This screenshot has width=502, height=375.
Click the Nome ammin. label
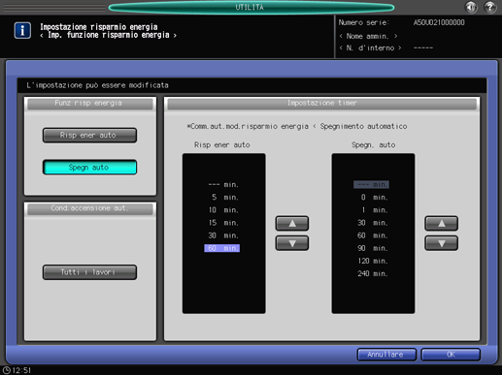pos(368,36)
